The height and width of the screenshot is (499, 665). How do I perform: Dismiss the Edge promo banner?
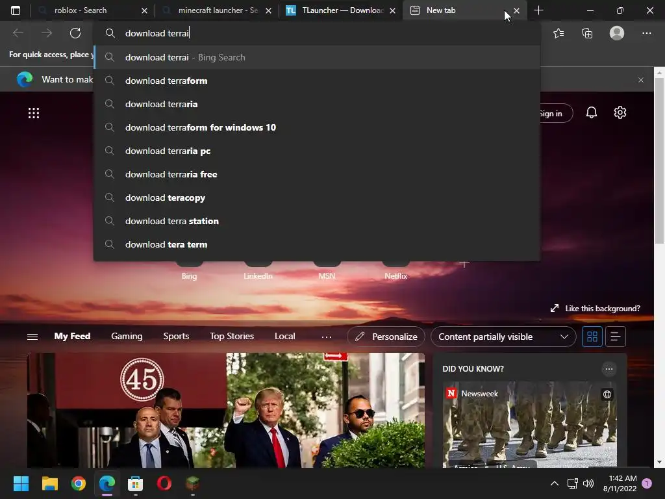[x=641, y=80]
